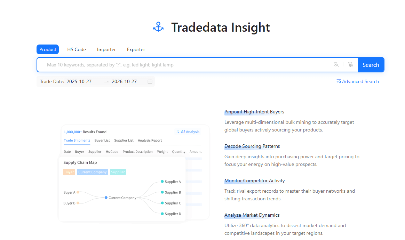Screen dimensions: 405x240
Task: Open the filter icon in the search box
Action: coord(350,65)
